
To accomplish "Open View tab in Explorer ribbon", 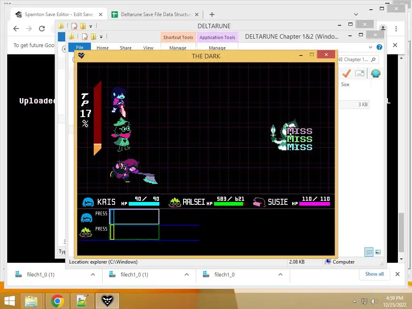I will coord(148,48).
